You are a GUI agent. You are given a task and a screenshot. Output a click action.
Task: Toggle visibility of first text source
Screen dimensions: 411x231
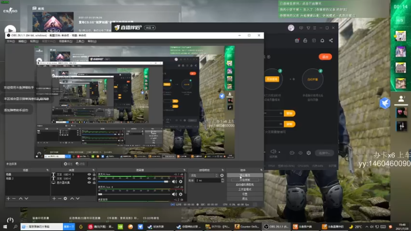[89, 175]
